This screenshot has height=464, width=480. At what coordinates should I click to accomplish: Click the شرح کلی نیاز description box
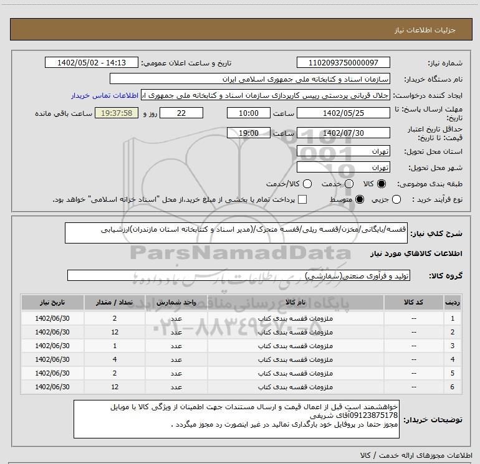236,233
